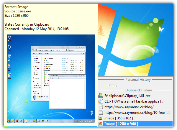Click the document icon beside blog/10-free entry
Image resolution: width=177 pixels, height=130 pixels.
coord(101,113)
